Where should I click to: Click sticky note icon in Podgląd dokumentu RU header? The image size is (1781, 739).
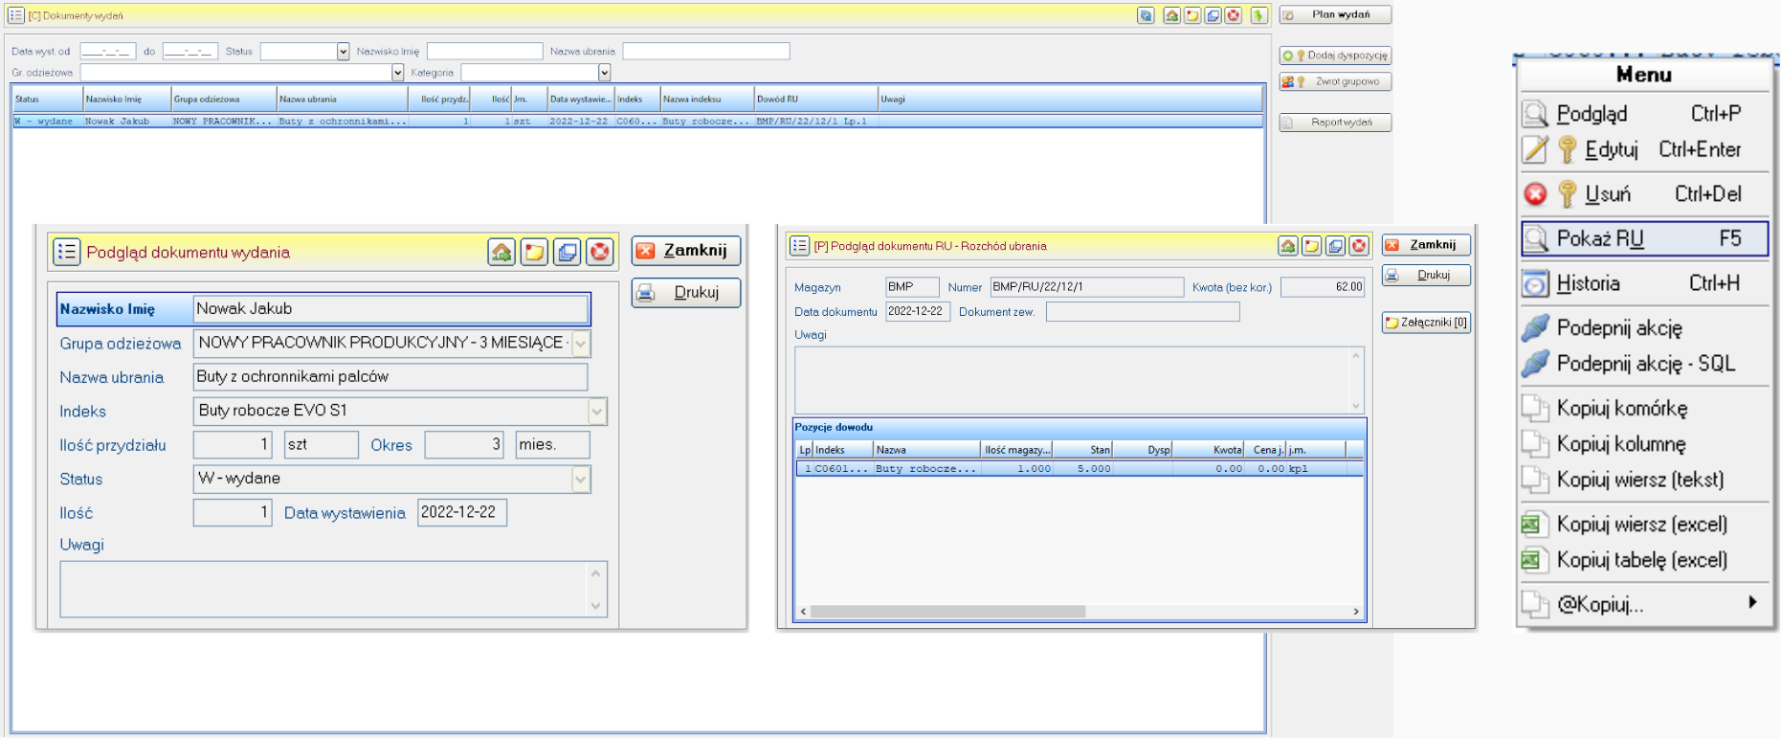pos(1312,246)
